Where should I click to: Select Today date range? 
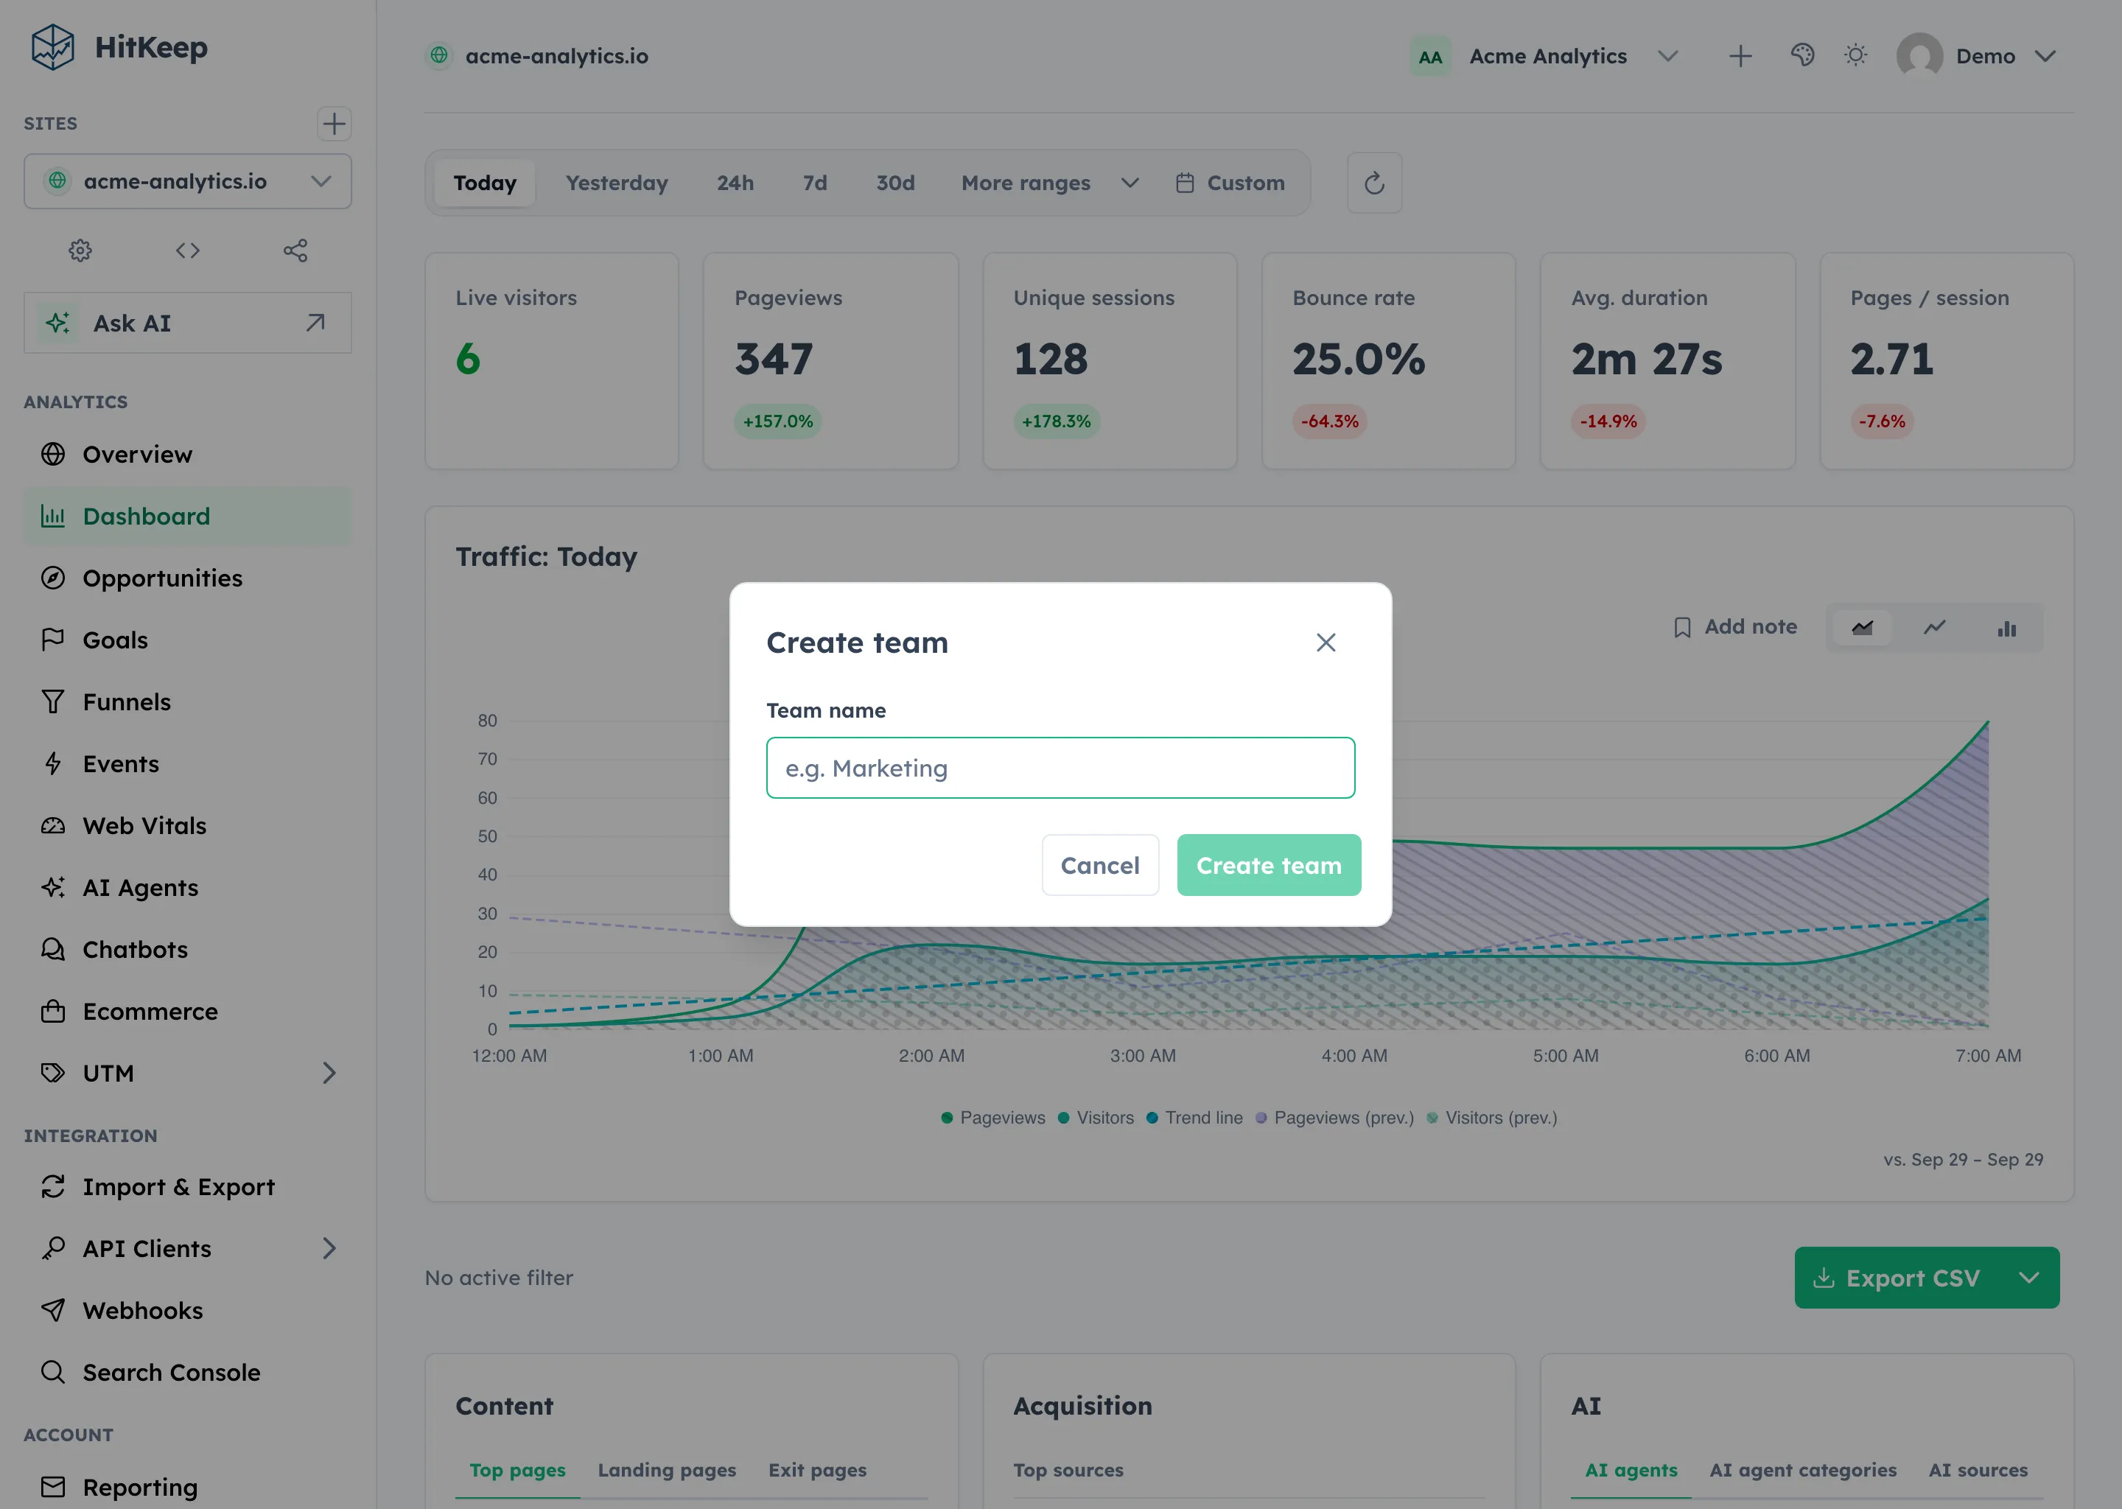(x=484, y=183)
